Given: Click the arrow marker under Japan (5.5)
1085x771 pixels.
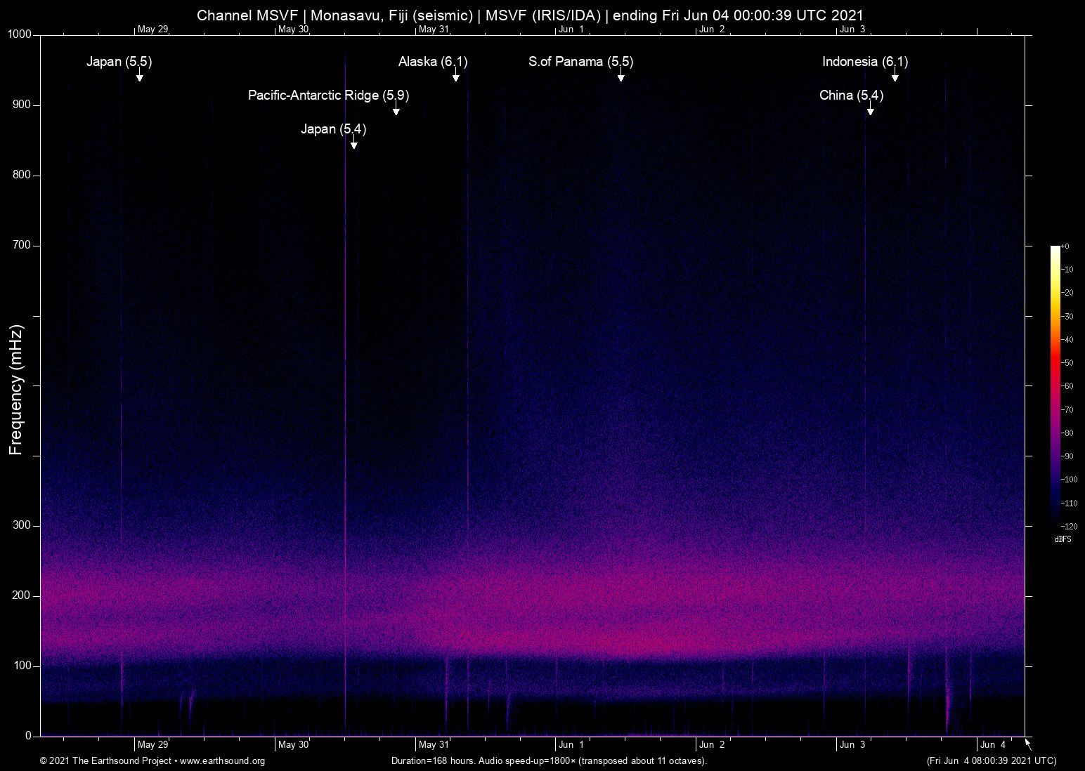Looking at the screenshot, I should [140, 76].
